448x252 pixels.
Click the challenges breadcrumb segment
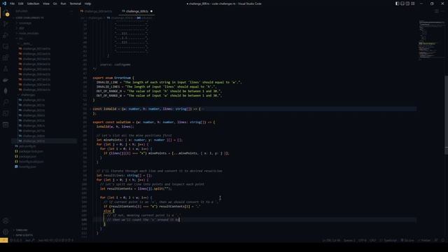tap(95, 17)
